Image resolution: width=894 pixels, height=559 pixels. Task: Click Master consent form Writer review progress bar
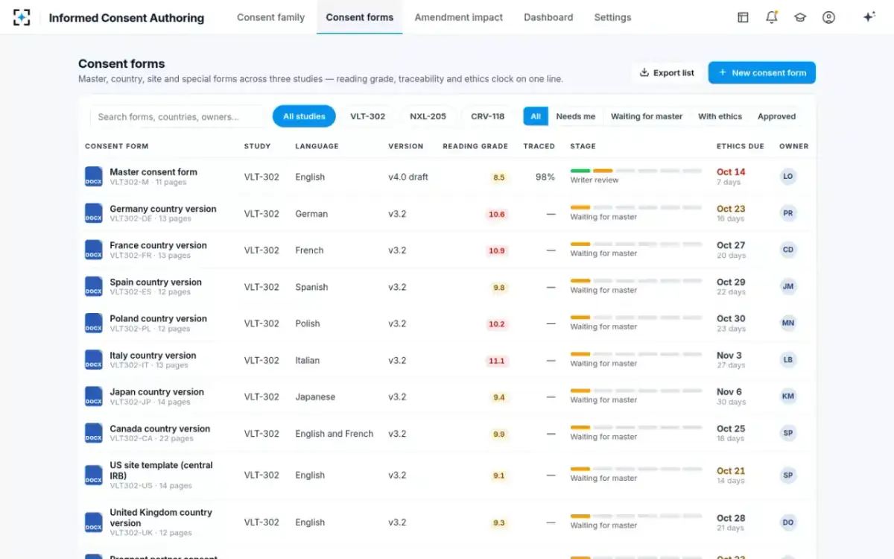click(x=636, y=171)
